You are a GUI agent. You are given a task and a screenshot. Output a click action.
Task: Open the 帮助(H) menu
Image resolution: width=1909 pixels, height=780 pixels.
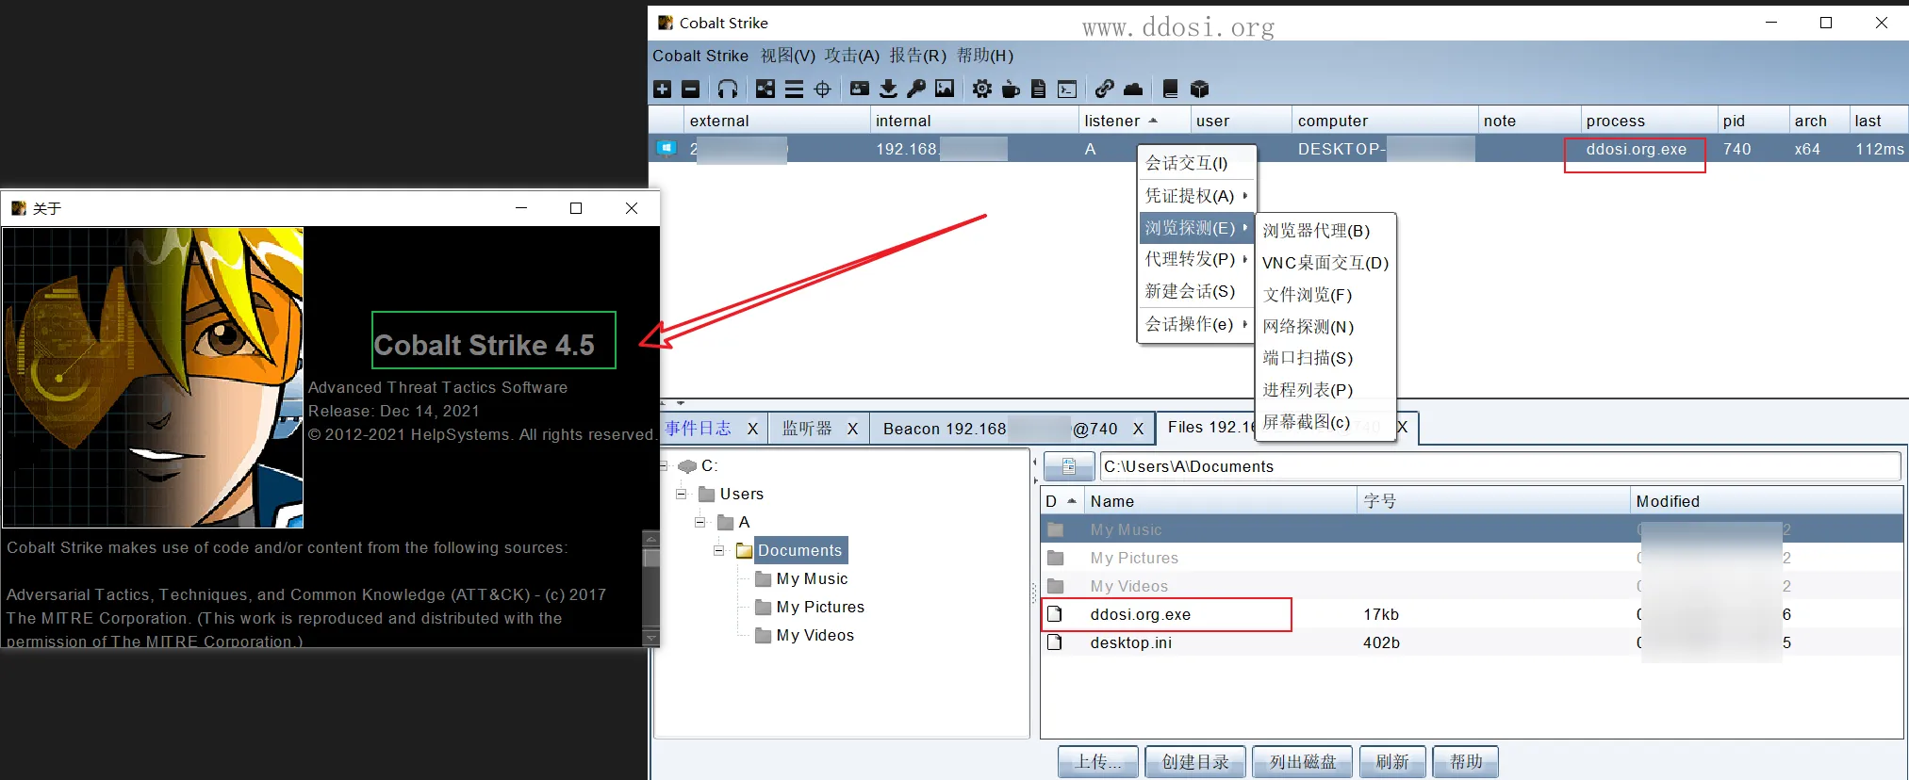(985, 56)
